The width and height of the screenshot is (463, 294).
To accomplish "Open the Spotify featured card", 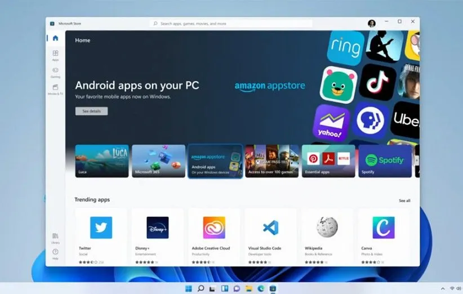I will [x=385, y=161].
